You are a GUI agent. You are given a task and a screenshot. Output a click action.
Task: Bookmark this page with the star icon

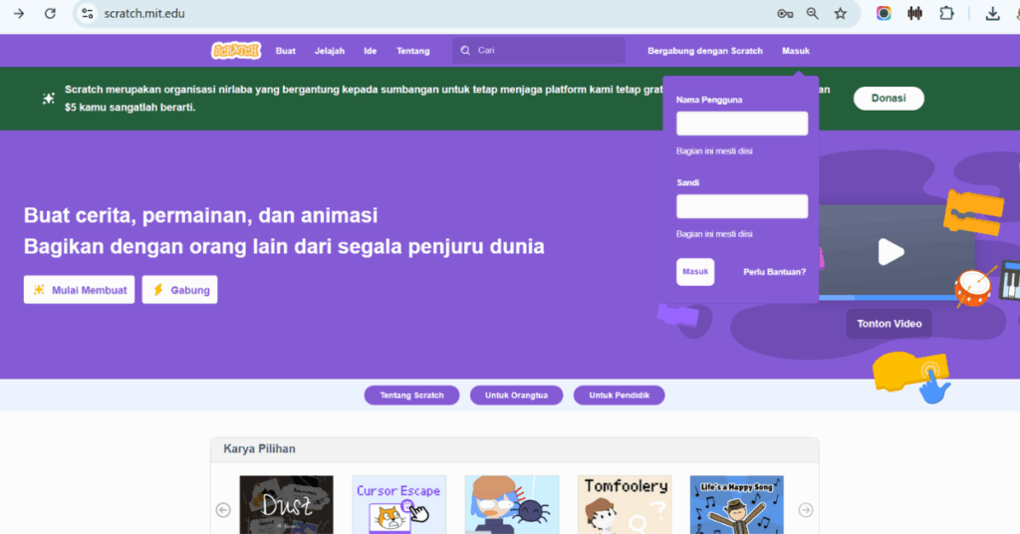pos(841,13)
